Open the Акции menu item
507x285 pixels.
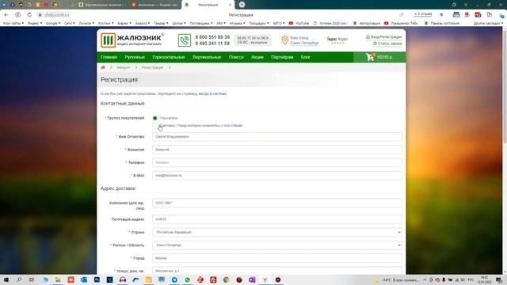[257, 57]
